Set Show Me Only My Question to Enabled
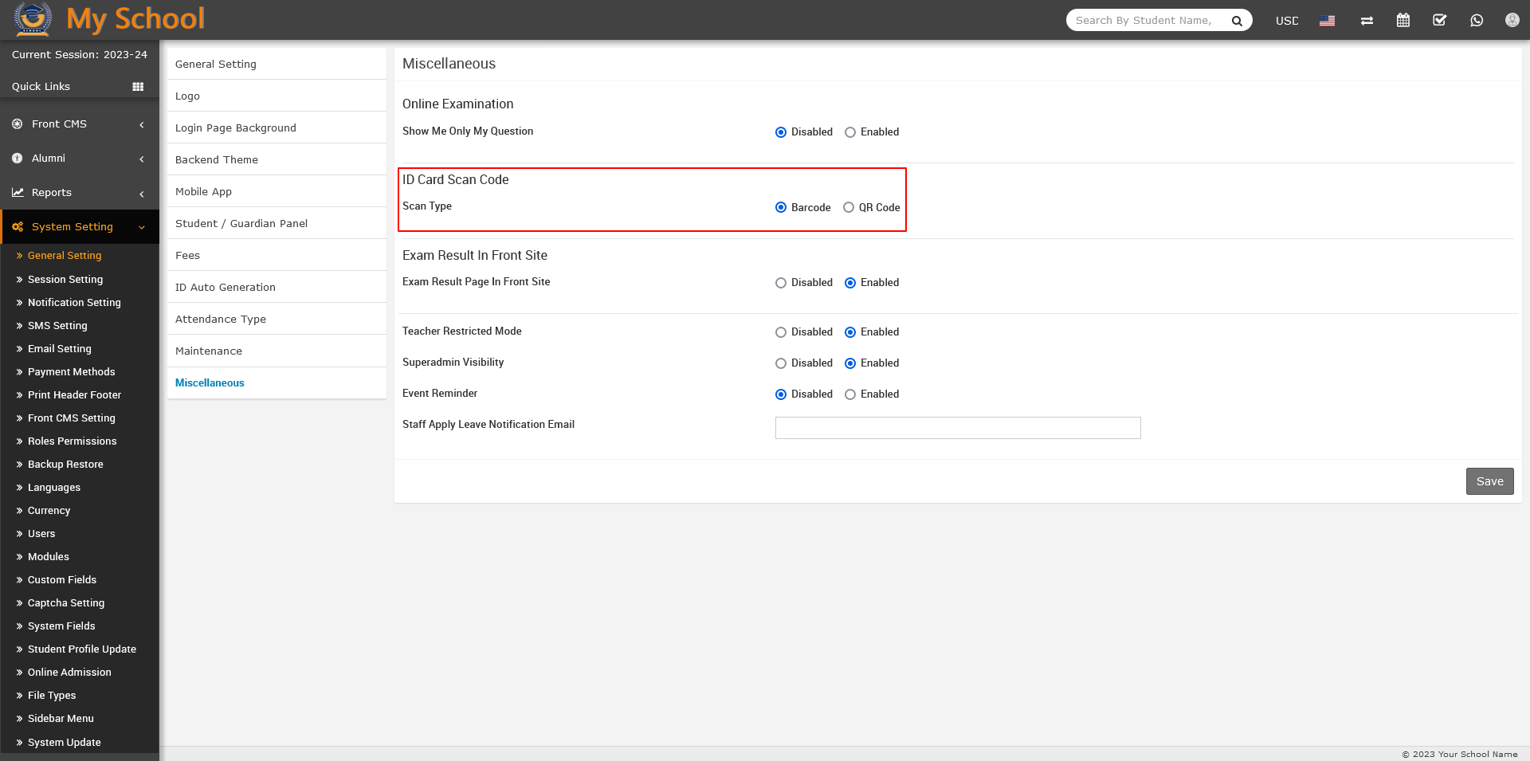 tap(849, 132)
